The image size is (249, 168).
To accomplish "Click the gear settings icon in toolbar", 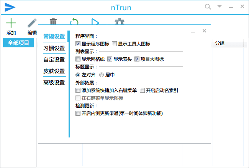I will click(120, 22).
